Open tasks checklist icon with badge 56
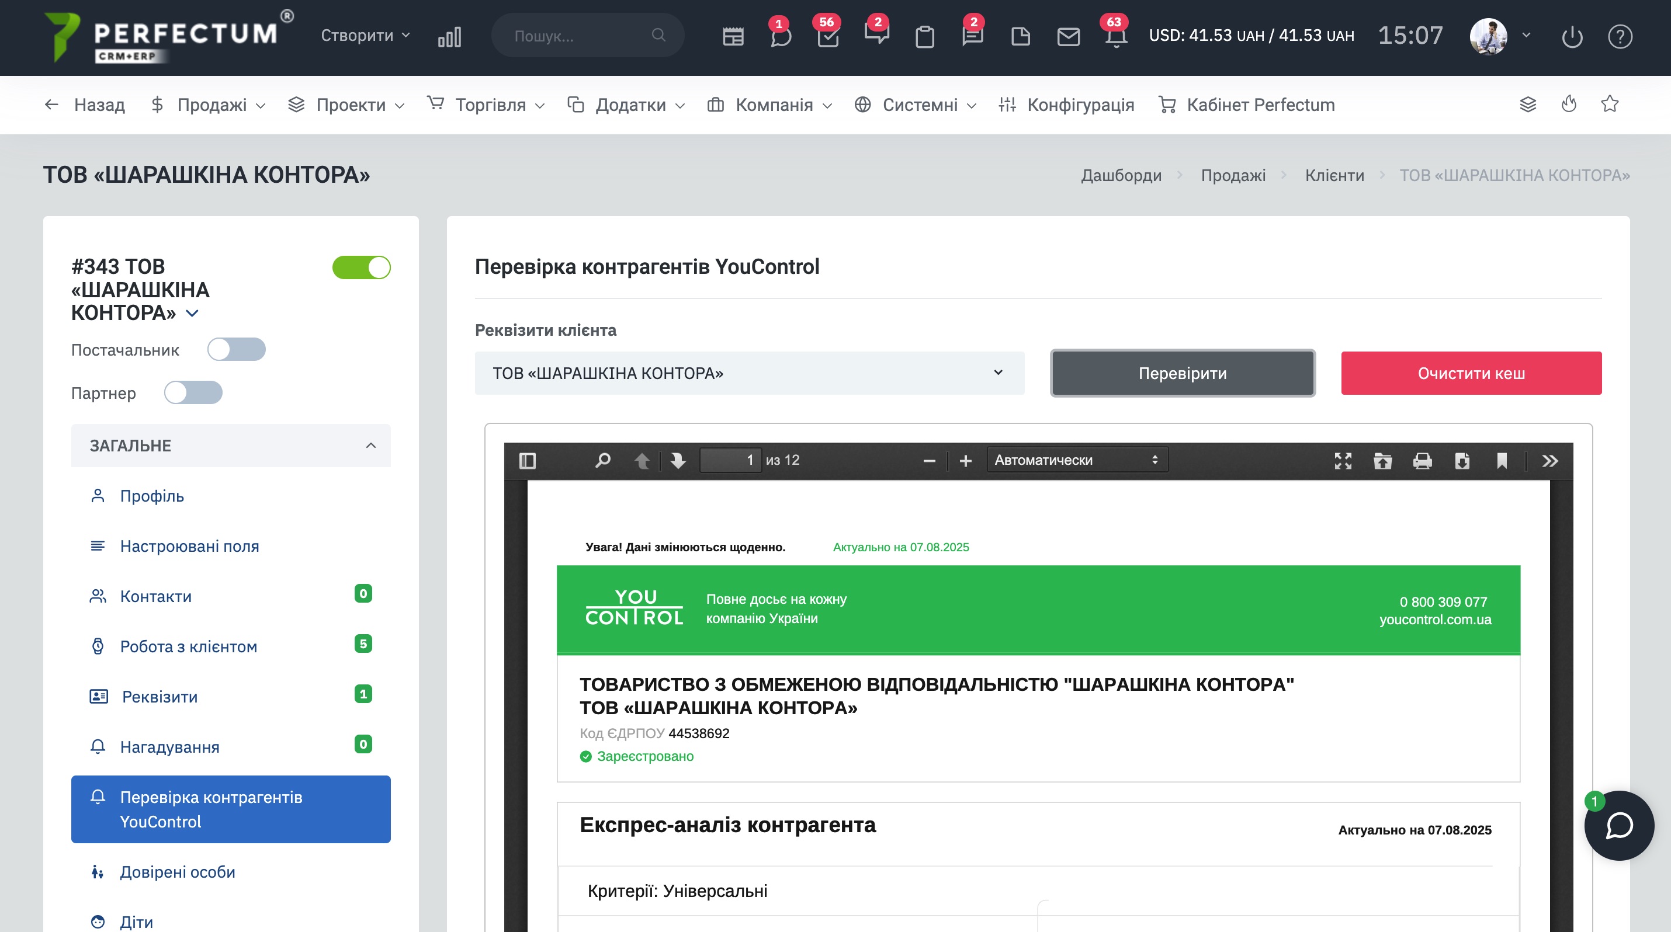Viewport: 1671px width, 932px height. [828, 36]
